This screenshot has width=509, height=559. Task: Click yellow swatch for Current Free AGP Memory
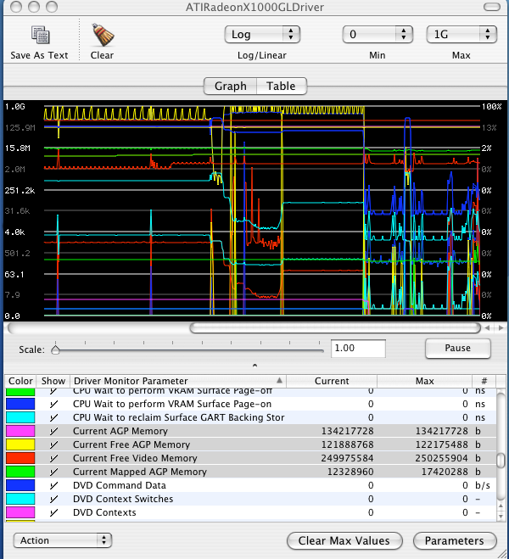tap(20, 444)
